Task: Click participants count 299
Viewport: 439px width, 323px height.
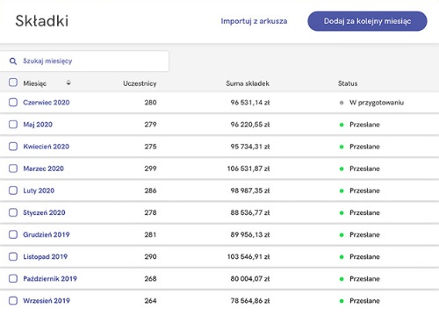Action: pyautogui.click(x=150, y=169)
